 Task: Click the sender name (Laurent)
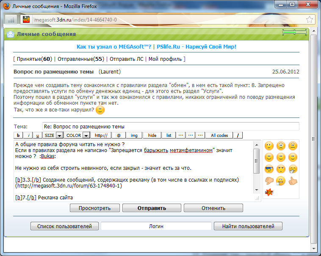[110, 72]
